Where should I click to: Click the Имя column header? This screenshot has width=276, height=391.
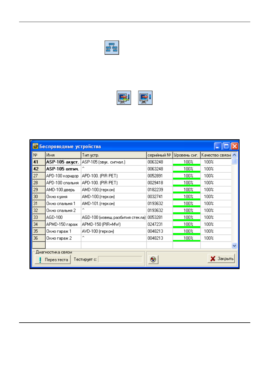coord(63,155)
